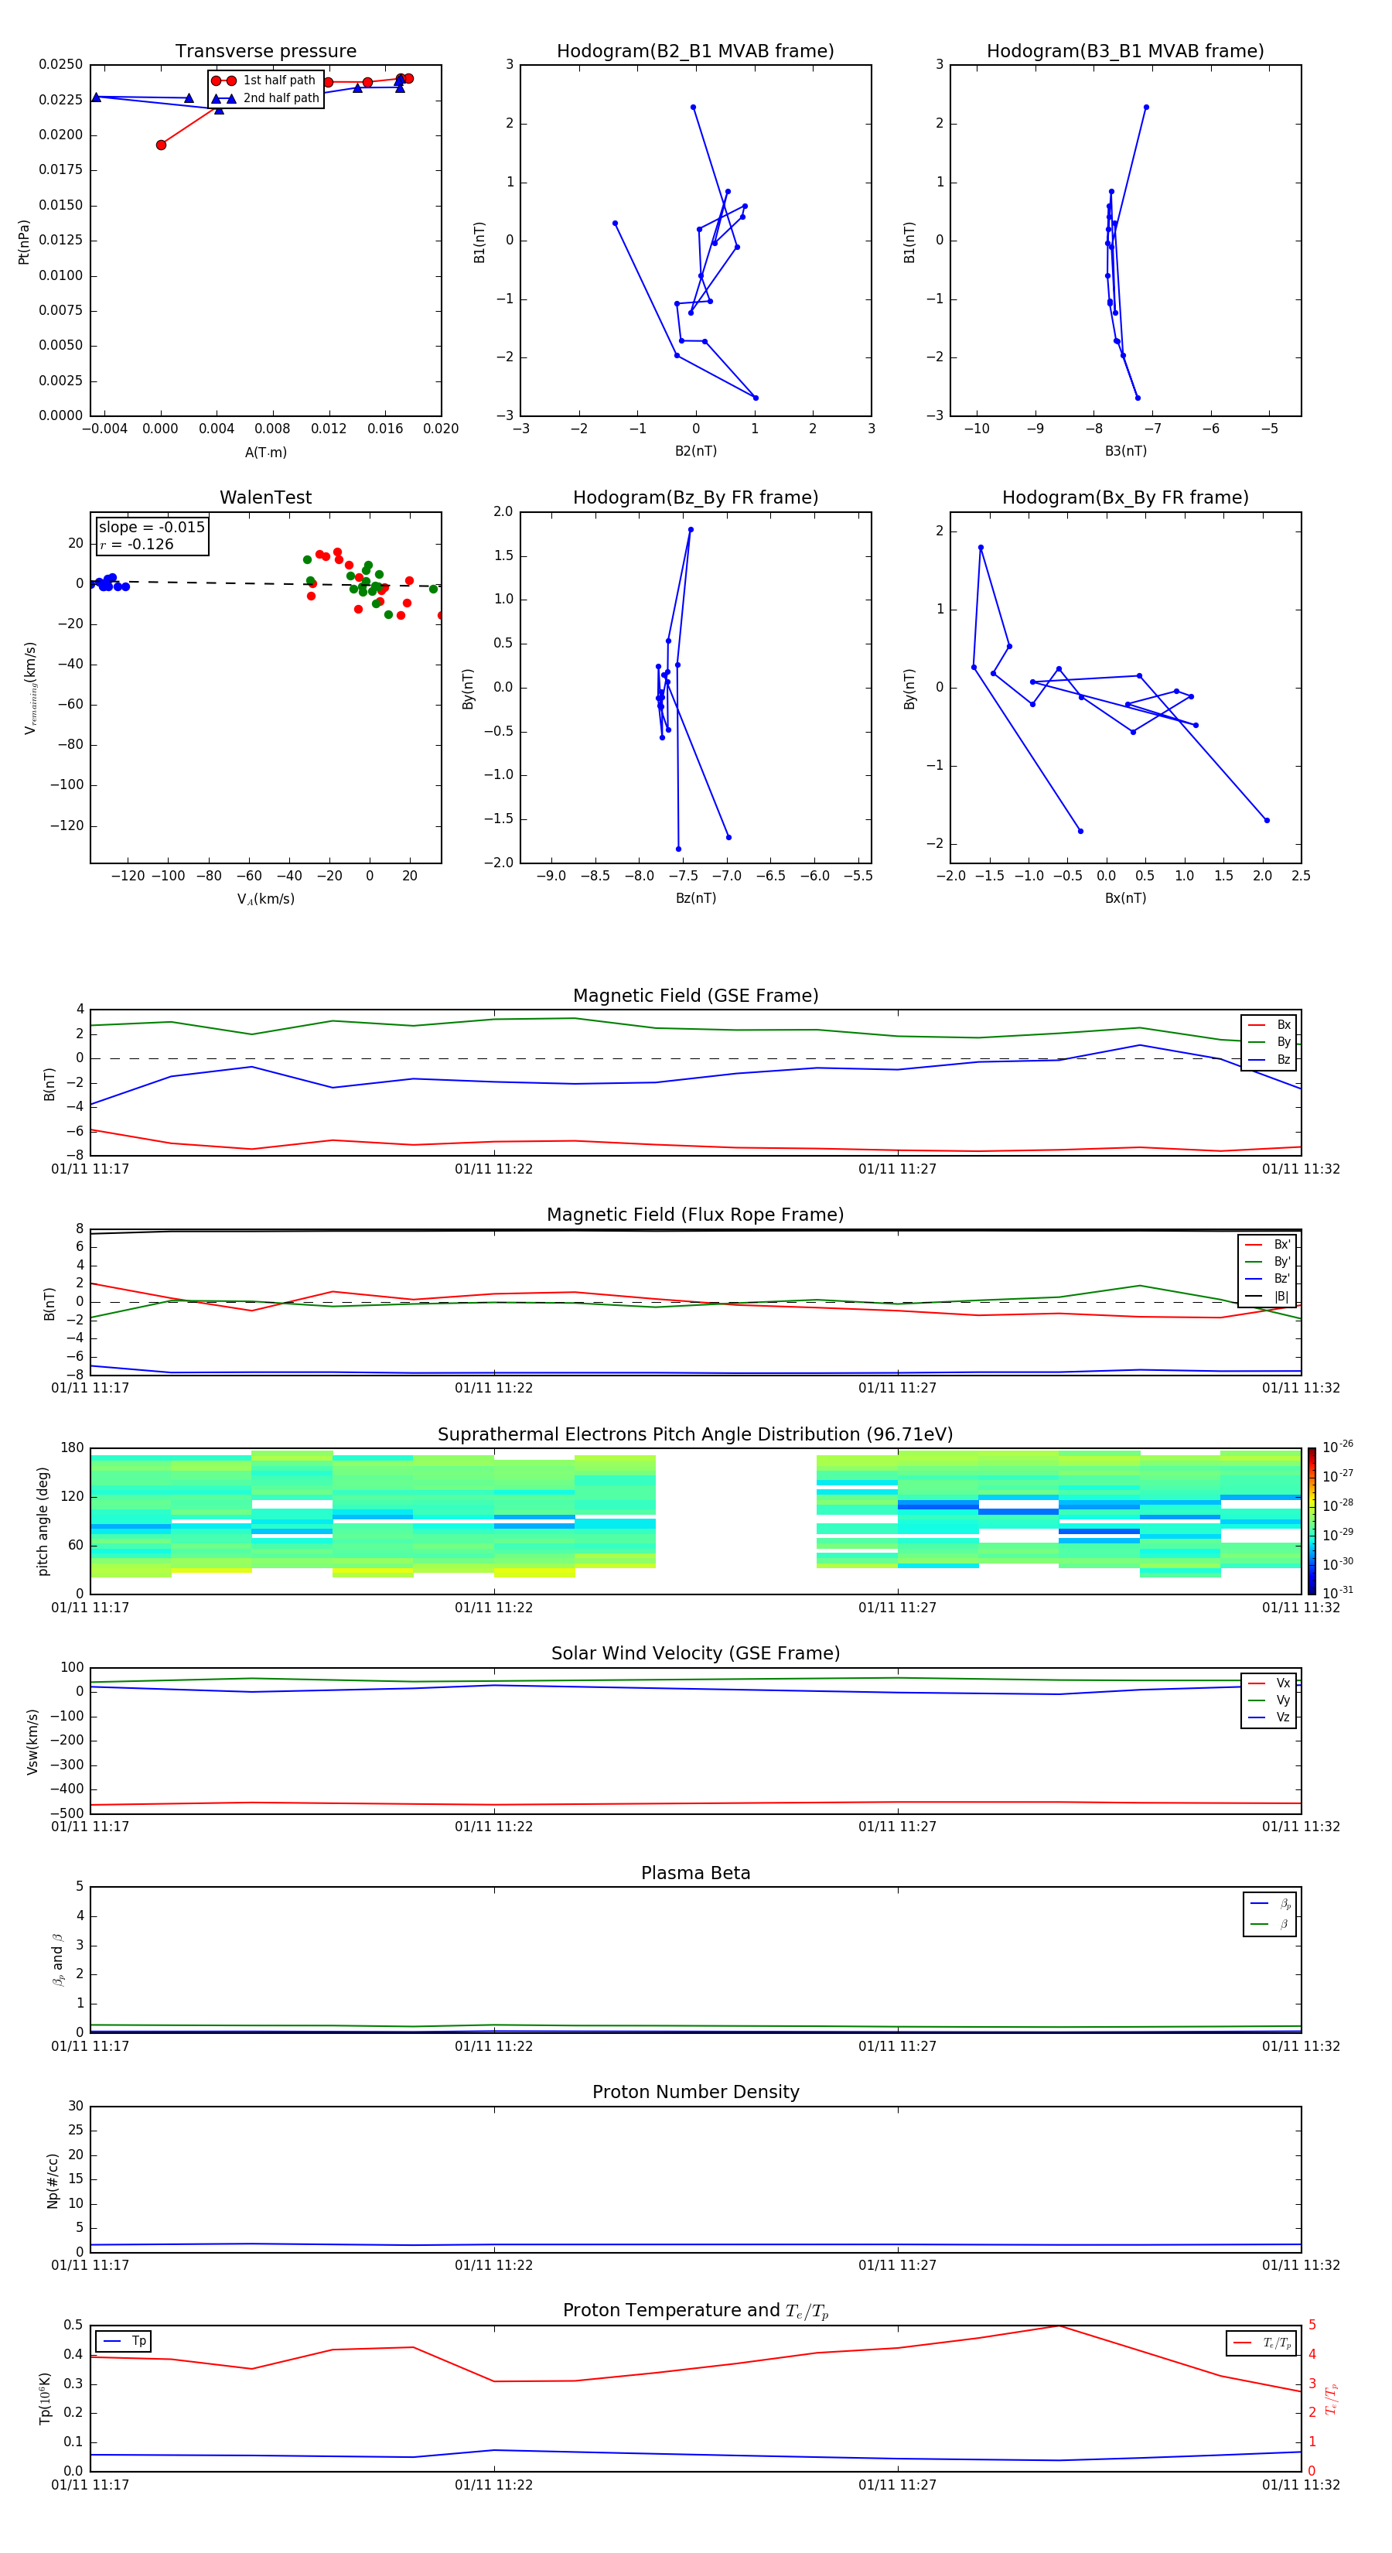Click the "Magnetic Field (GSE Frame)" title
The image size is (1392, 2553).
(x=695, y=996)
